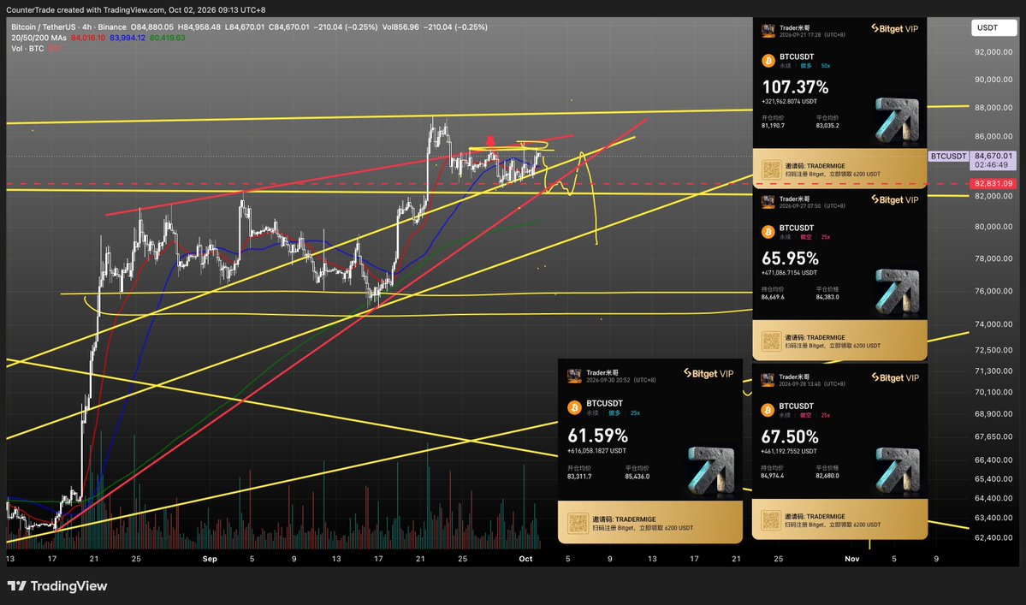Image resolution: width=1026 pixels, height=605 pixels.
Task: Click the red MA value 84,016.10
Action: click(x=88, y=38)
